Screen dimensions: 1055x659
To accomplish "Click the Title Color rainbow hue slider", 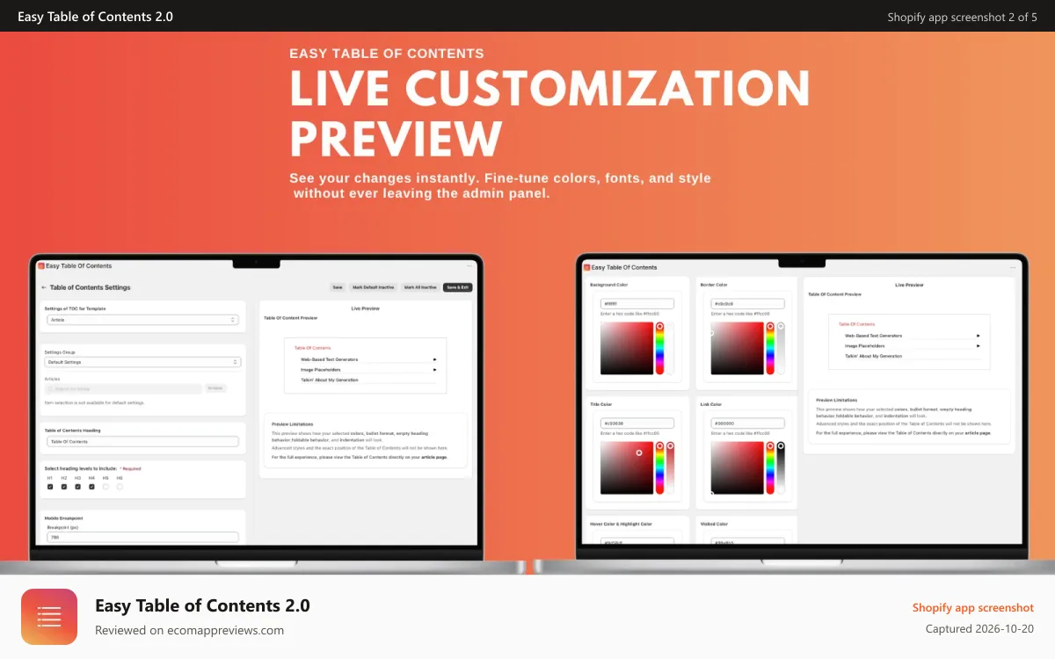I will (x=659, y=467).
